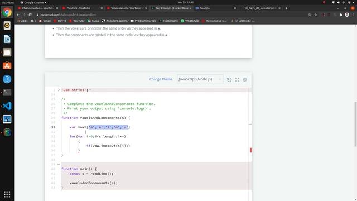Open Apps bookmark shortcut
Viewport: 357px width, 201px height.
pos(22,21)
